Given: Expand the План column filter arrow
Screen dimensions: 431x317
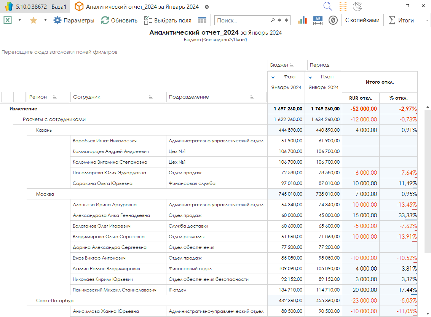Looking at the screenshot, I should point(310,77).
